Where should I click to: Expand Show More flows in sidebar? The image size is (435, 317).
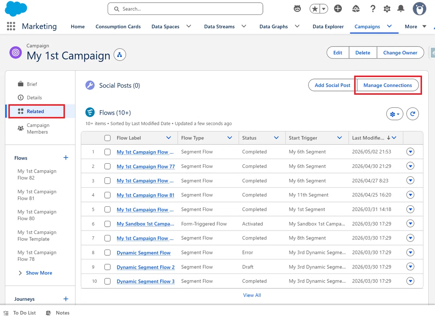(35, 273)
